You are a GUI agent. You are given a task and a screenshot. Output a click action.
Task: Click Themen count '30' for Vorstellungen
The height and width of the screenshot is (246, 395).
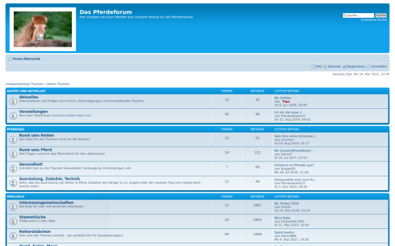[x=226, y=114]
